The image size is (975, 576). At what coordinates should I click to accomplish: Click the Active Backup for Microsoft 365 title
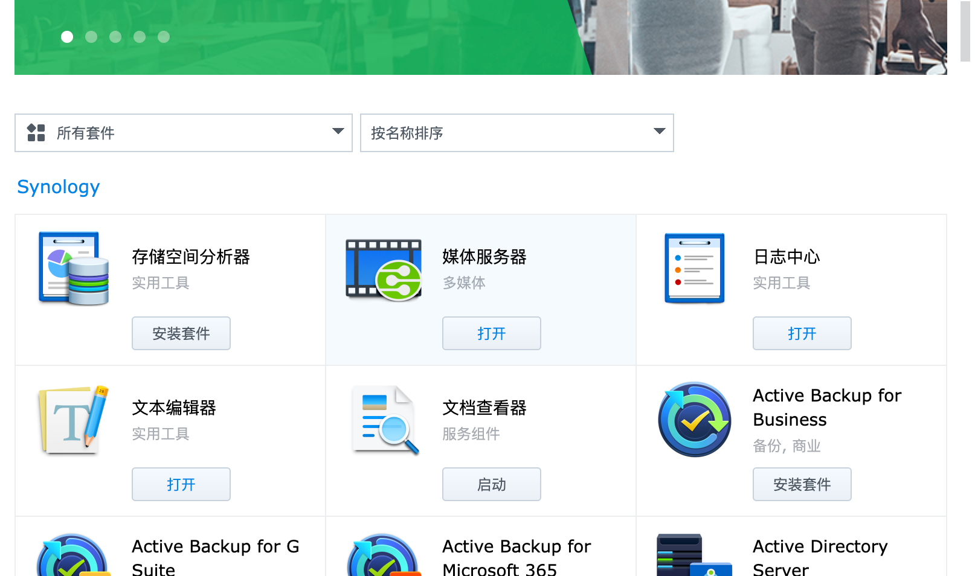tap(516, 557)
